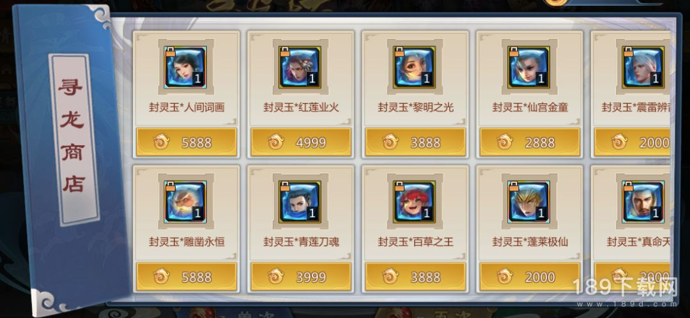Purchase 青莲刀魂 with the 3999 button
The width and height of the screenshot is (690, 318).
coord(301,277)
